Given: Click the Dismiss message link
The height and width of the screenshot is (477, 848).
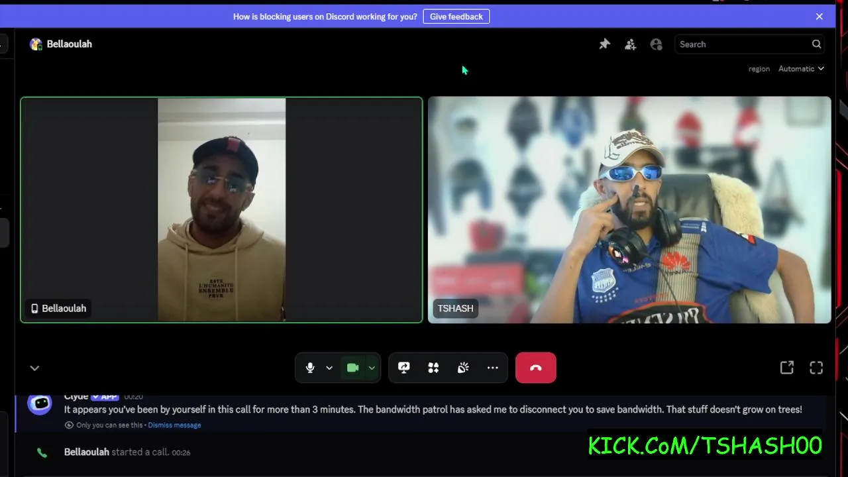Looking at the screenshot, I should click(x=174, y=425).
